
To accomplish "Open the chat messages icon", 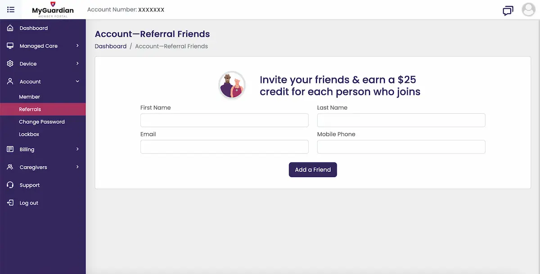I will tap(508, 10).
